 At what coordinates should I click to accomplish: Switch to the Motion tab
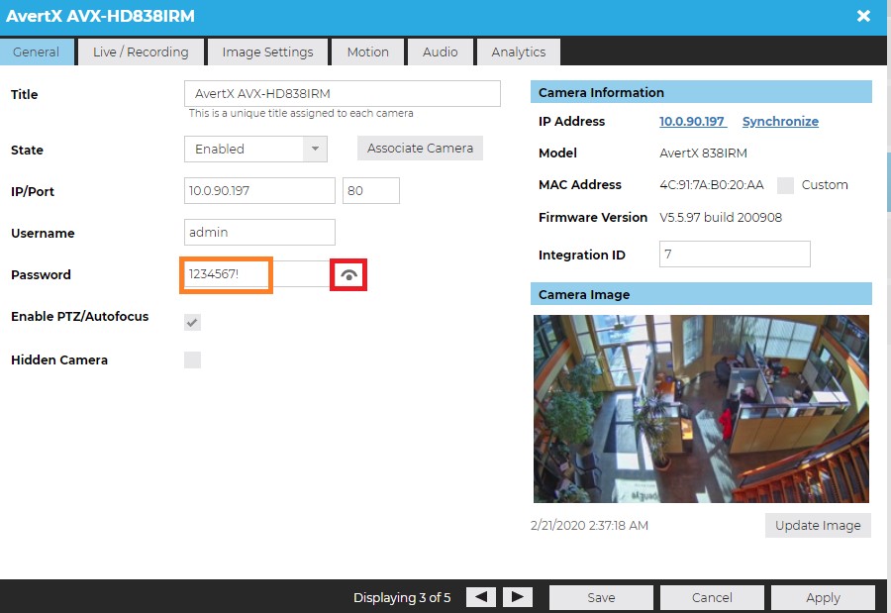click(x=367, y=51)
